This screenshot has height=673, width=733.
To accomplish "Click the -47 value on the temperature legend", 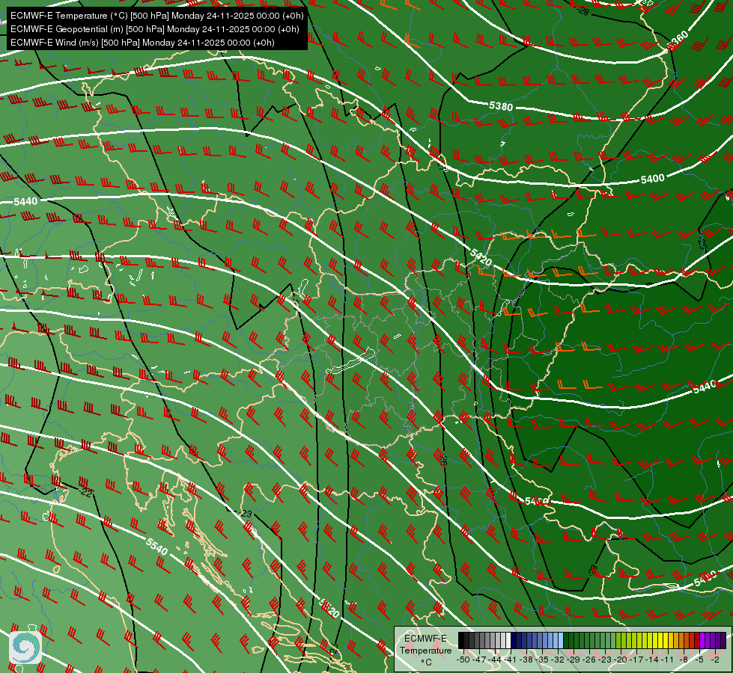I will pyautogui.click(x=479, y=660).
